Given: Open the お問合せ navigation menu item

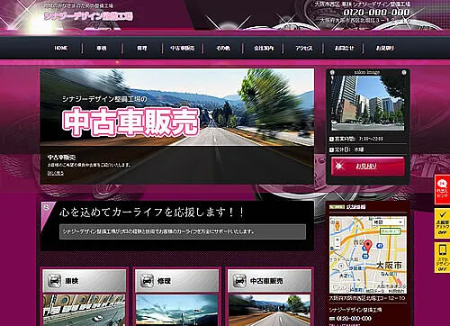Looking at the screenshot, I should [344, 48].
